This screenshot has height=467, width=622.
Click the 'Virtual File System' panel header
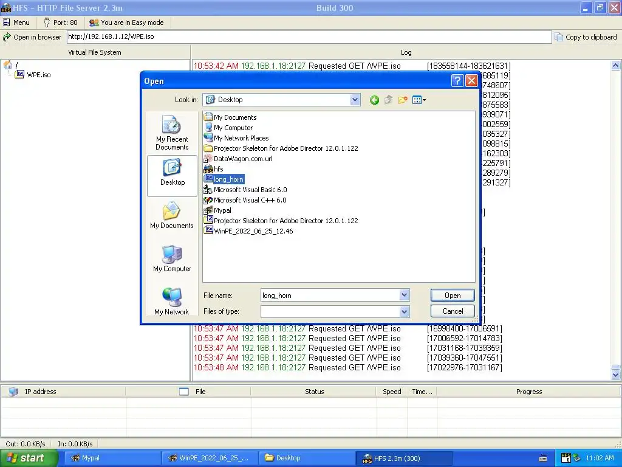click(95, 52)
